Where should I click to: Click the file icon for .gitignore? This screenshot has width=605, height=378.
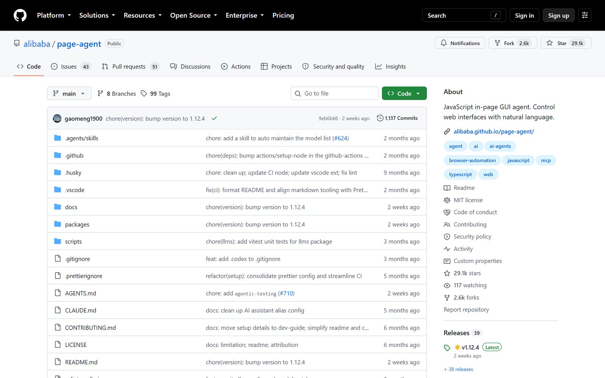pyautogui.click(x=57, y=259)
